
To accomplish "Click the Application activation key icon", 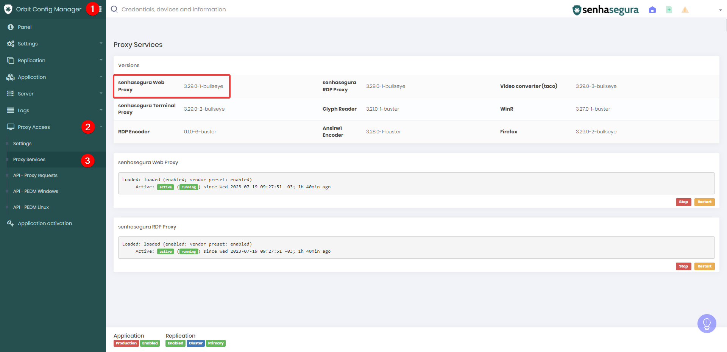I will tap(11, 223).
